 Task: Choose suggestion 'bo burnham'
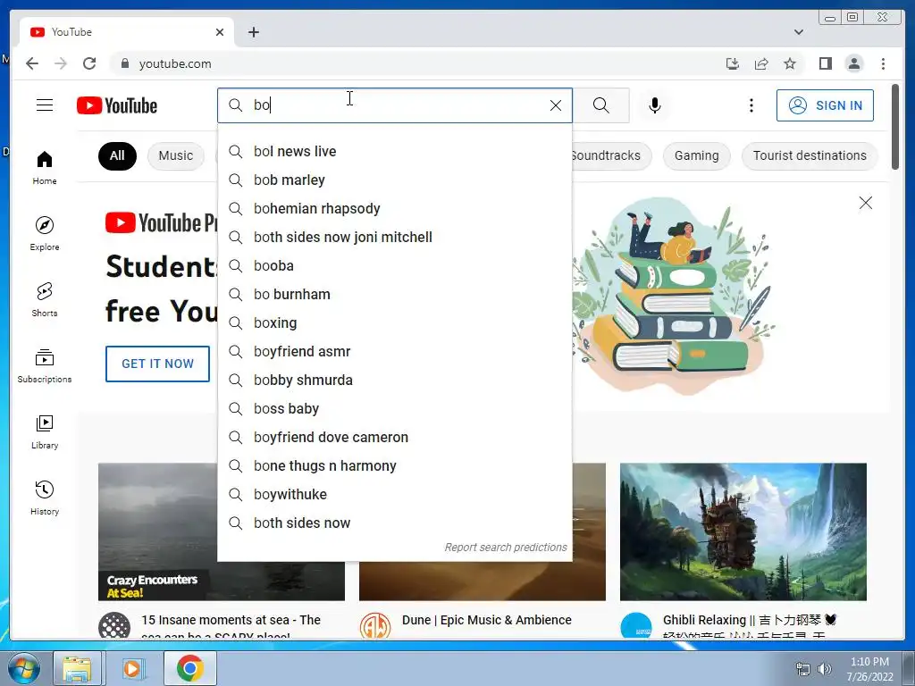(x=395, y=294)
